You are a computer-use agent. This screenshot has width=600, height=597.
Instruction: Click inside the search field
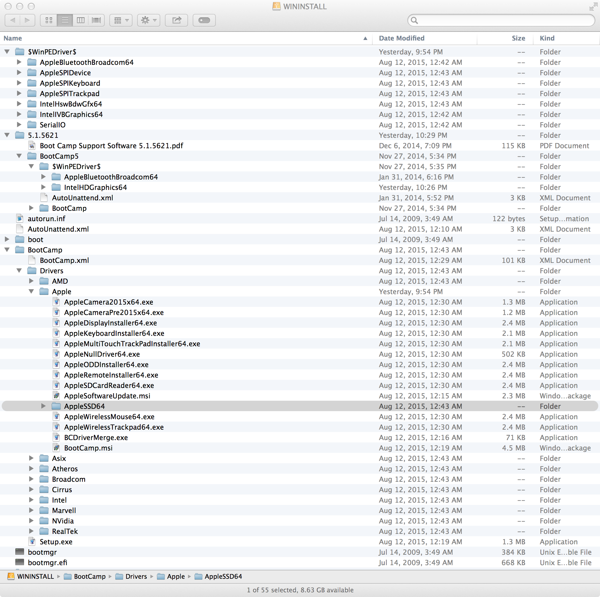(500, 20)
